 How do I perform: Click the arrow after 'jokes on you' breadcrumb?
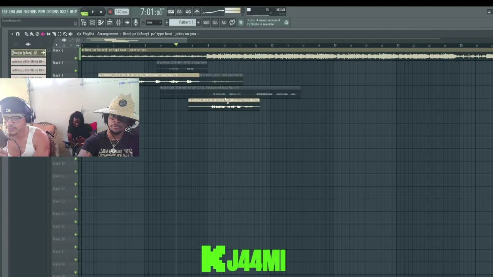pyautogui.click(x=198, y=34)
